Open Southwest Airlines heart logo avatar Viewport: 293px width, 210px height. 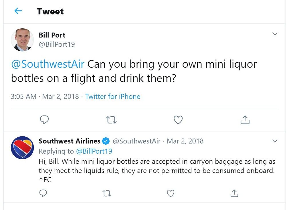22,148
